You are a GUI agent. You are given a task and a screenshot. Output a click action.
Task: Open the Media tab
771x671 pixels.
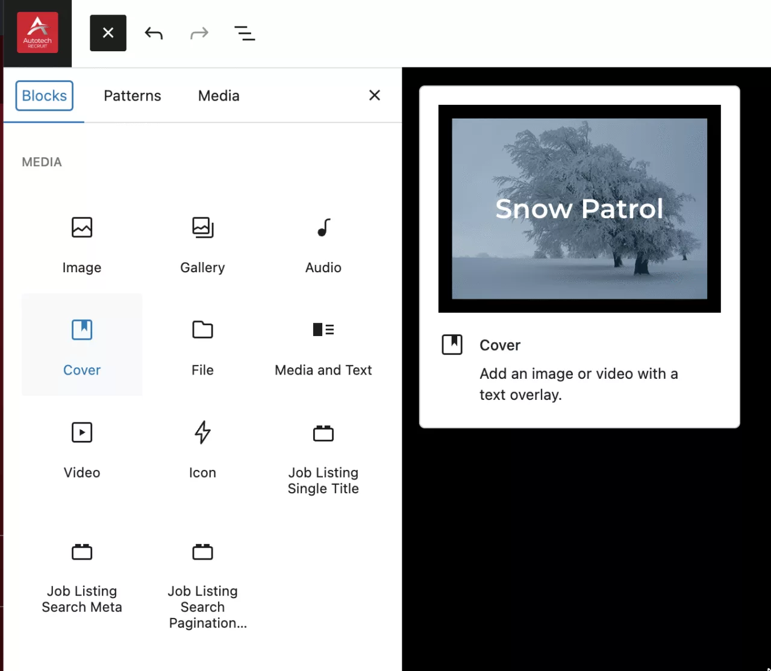tap(219, 96)
